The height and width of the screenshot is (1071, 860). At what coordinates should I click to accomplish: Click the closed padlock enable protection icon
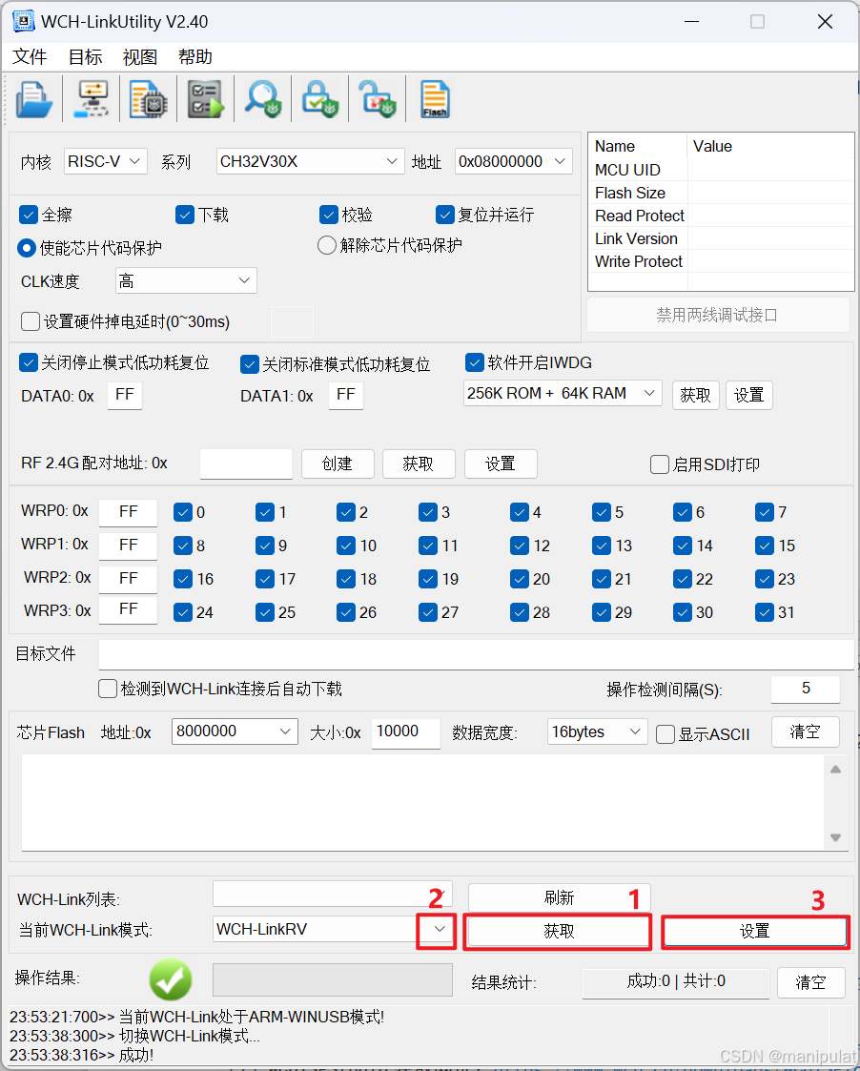pos(319,100)
